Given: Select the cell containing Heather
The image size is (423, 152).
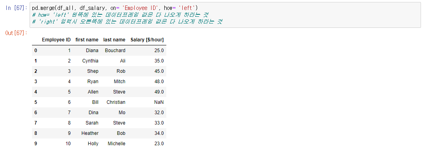Looking at the screenshot, I should tap(90, 133).
